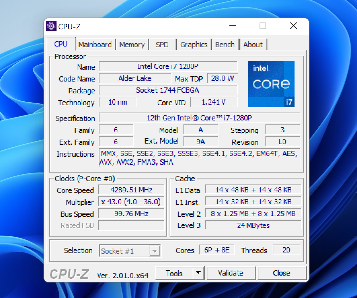Open the Bench tab
357x298 pixels.
[225, 45]
